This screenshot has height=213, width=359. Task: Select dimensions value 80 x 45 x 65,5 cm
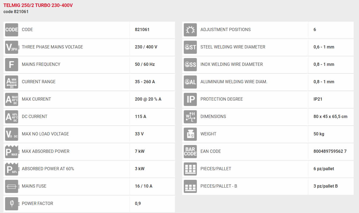(331, 116)
